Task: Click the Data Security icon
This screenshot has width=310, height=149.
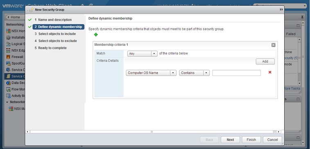Action: 8,83
